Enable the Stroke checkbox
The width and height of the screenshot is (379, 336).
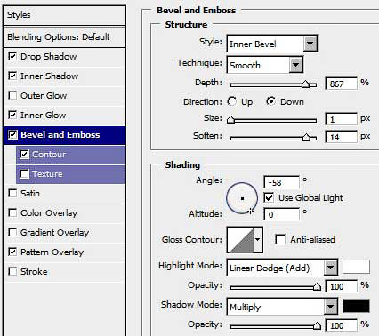tap(12, 271)
